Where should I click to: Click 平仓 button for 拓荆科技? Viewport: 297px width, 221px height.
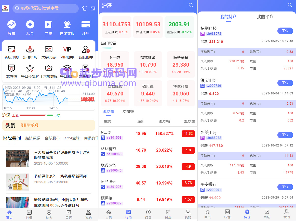pos(285,31)
